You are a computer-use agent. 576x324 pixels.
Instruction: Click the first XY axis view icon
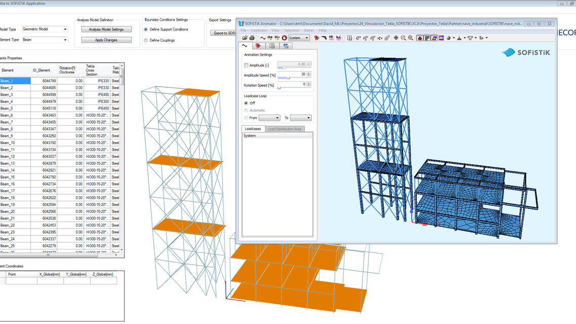[358, 38]
